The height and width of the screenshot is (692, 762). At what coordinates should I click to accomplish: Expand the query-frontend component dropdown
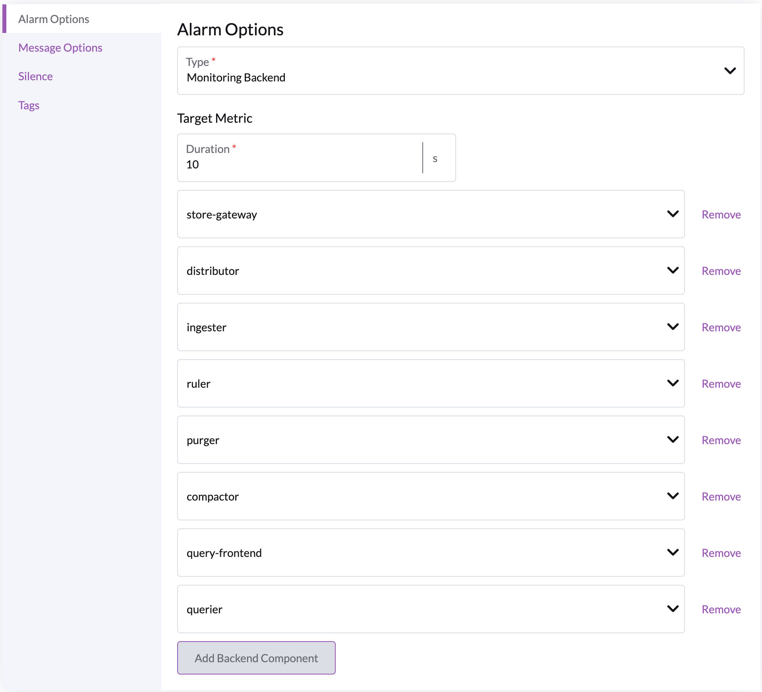[x=431, y=553]
